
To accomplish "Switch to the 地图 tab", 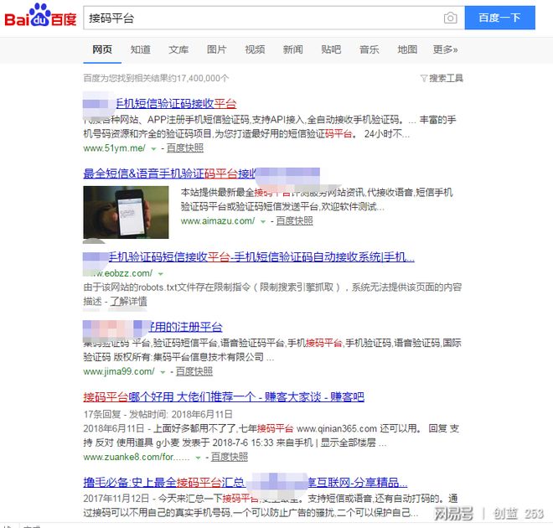I will click(x=407, y=49).
